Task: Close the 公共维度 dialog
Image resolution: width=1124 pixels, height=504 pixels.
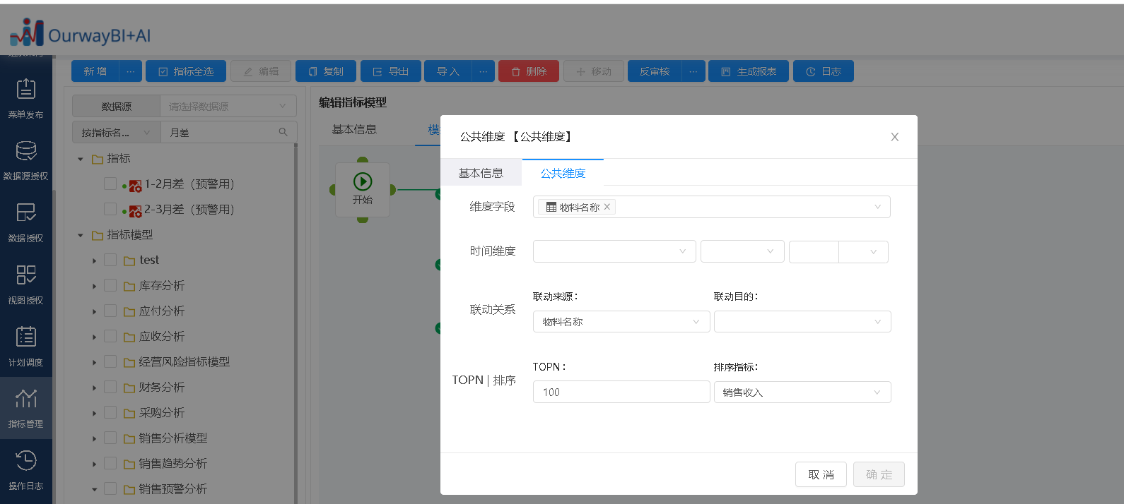Action: click(x=894, y=137)
